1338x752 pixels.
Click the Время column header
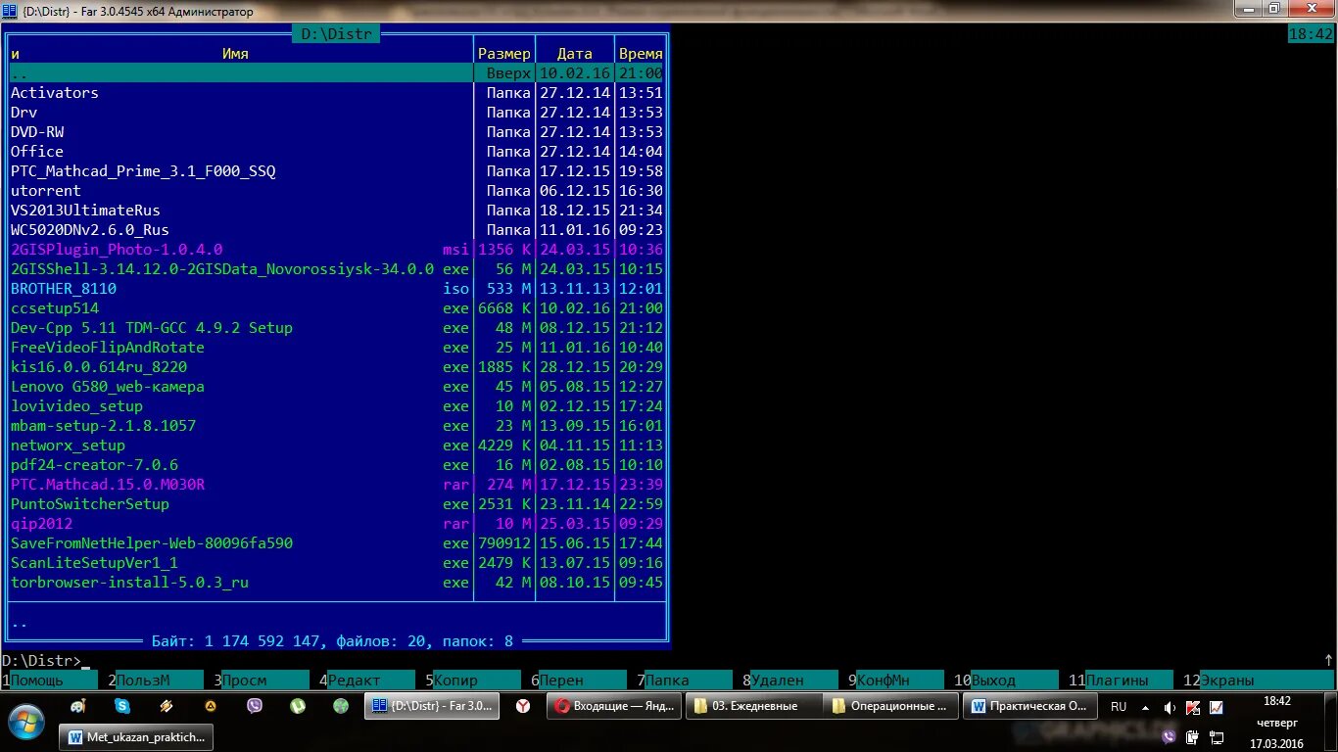pos(641,54)
